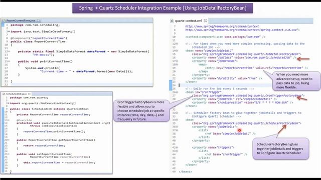Click the slide title banner about Spring Quartz Integration

click(163, 8)
